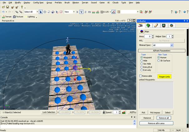Switch to the pencil modify tab in RollupBar
The image size is (189, 132).
(x=156, y=25)
